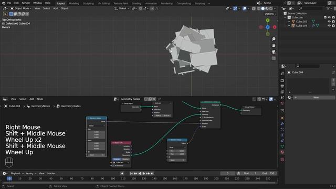Open the Tool properties tab
This screenshot has height=189, width=336.
[282, 73]
